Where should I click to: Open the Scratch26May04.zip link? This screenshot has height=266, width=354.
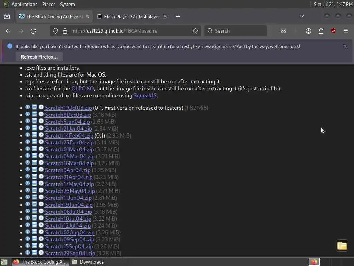click(x=70, y=191)
